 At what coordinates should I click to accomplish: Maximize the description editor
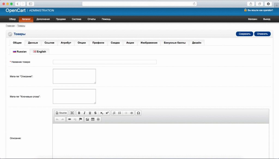tap(72, 113)
